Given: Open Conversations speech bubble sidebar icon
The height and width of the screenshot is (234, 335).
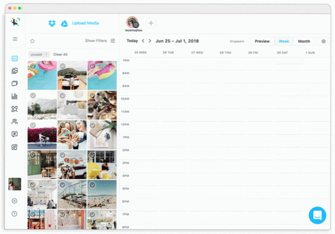Looking at the screenshot, I should (x=14, y=134).
